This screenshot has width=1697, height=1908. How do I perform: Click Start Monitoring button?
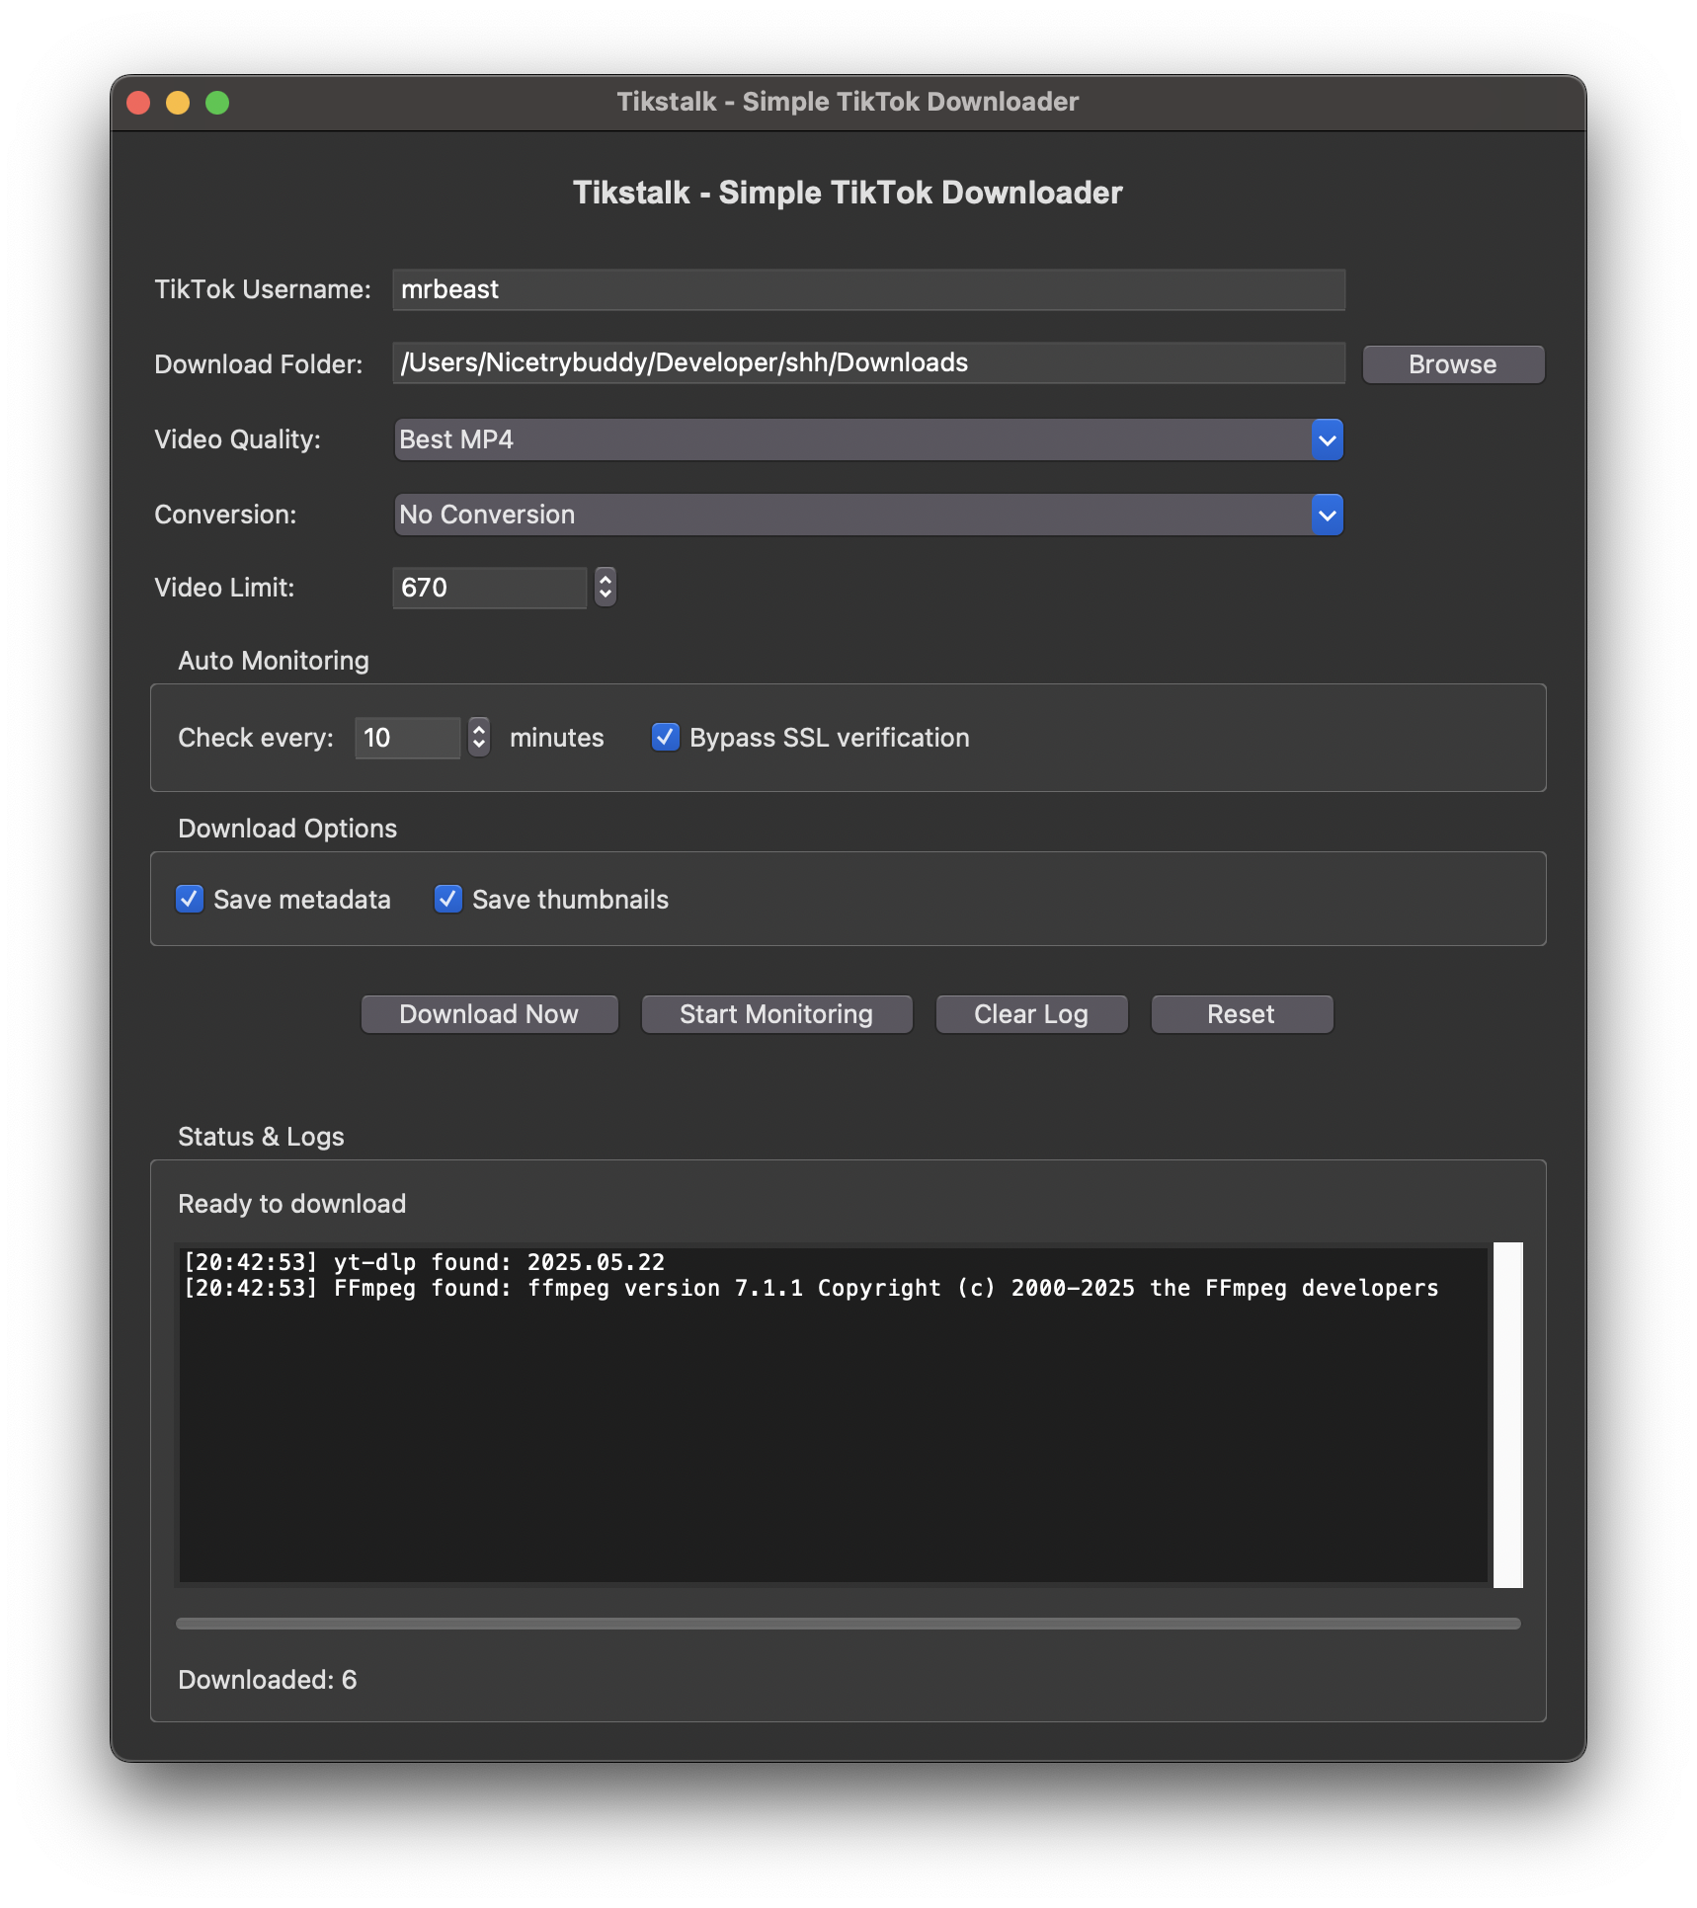[776, 1014]
